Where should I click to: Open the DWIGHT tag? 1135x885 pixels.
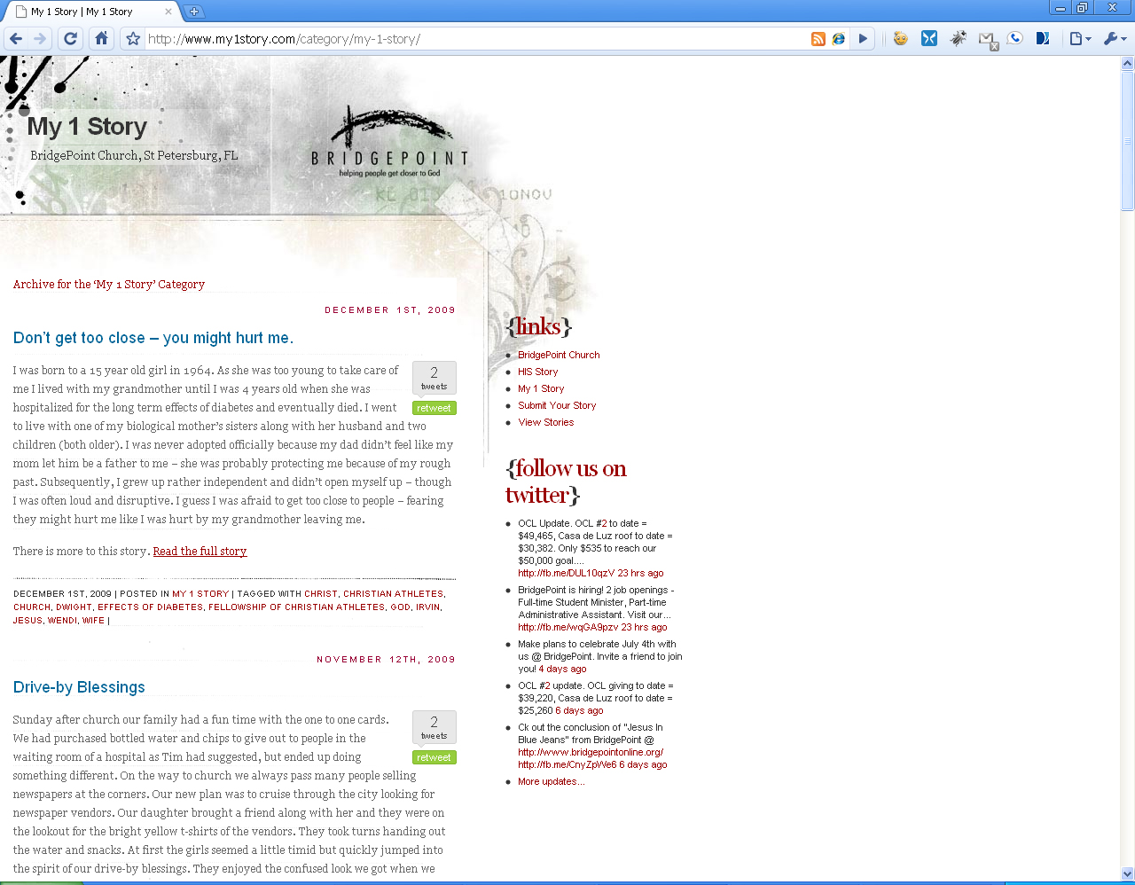pyautogui.click(x=74, y=607)
